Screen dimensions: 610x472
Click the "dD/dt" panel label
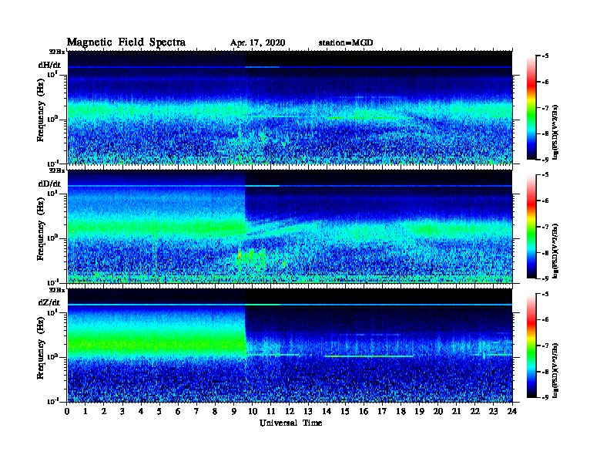pyautogui.click(x=49, y=184)
